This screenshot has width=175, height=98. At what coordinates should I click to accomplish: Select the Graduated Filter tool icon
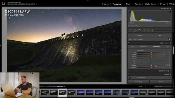[x=144, y=30]
